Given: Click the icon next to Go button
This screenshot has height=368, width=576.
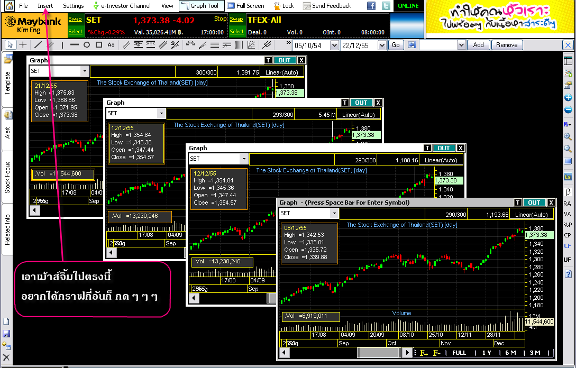Looking at the screenshot, I should [x=412, y=45].
